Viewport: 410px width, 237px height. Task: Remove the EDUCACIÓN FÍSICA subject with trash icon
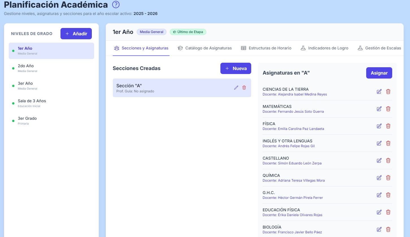click(x=388, y=212)
